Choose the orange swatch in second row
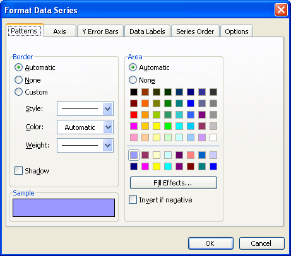Image resolution: width=291 pixels, height=256 pixels. pyautogui.click(x=145, y=103)
